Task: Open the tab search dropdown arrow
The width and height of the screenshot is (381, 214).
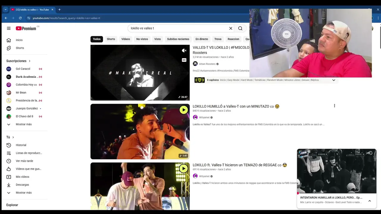Action: pyautogui.click(x=5, y=10)
